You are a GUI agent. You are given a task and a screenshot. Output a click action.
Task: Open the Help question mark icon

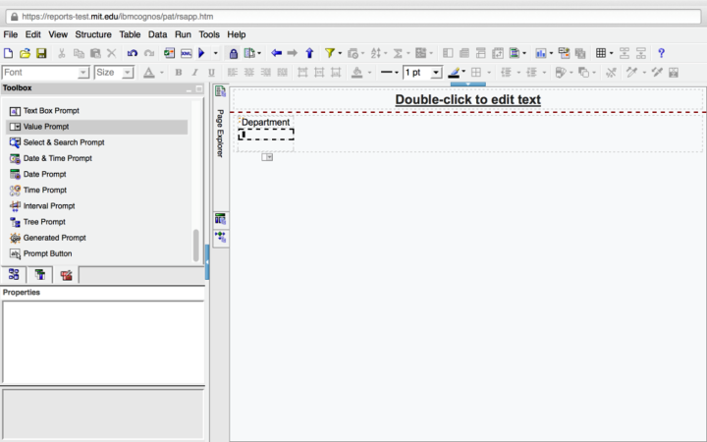click(x=661, y=53)
